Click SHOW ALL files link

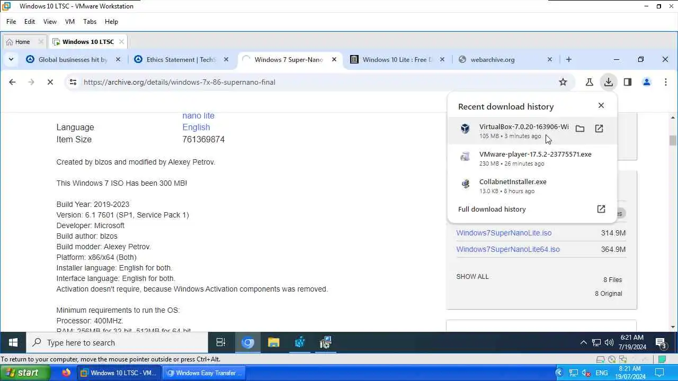pos(472,277)
